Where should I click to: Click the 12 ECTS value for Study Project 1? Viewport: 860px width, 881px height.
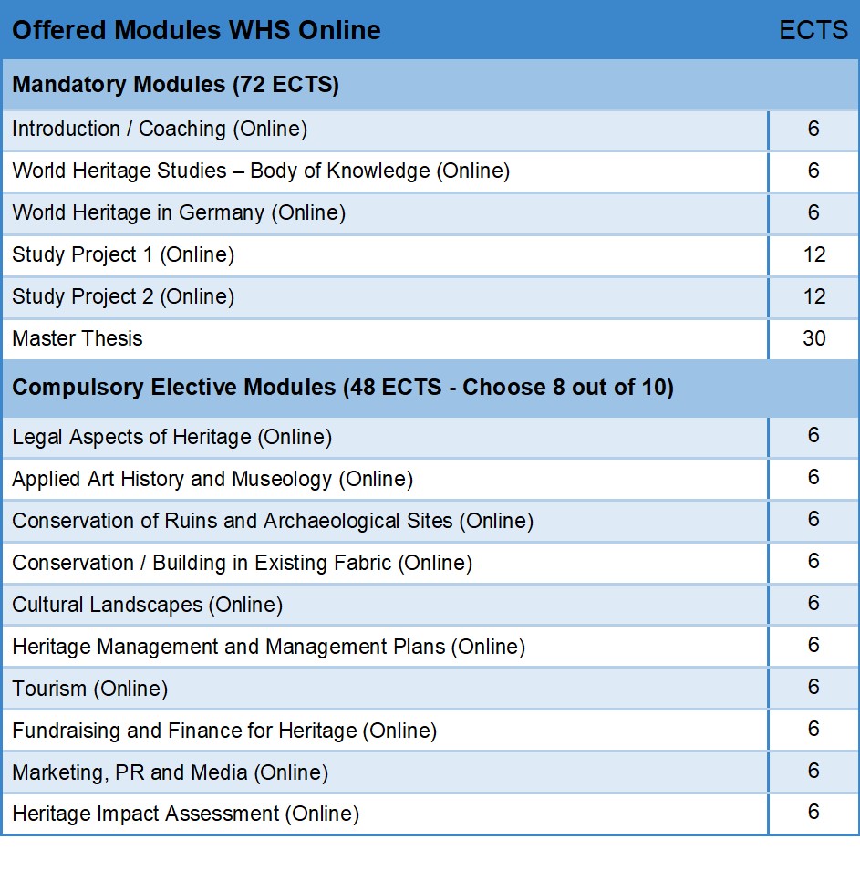(x=813, y=254)
